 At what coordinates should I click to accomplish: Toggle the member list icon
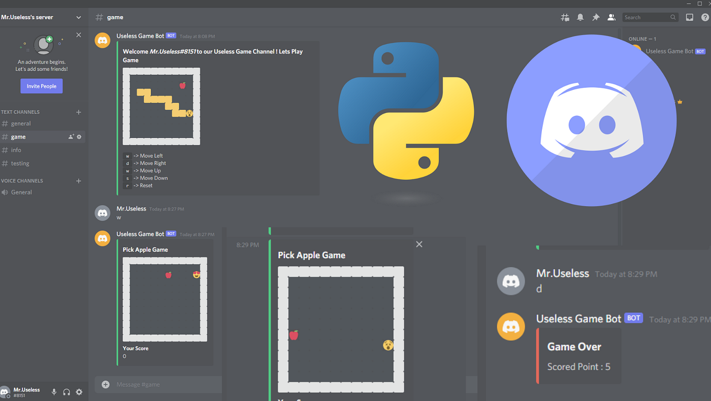coord(611,17)
